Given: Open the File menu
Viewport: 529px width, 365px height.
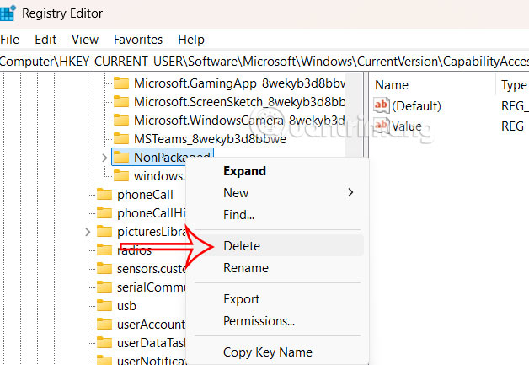Looking at the screenshot, I should tap(10, 40).
